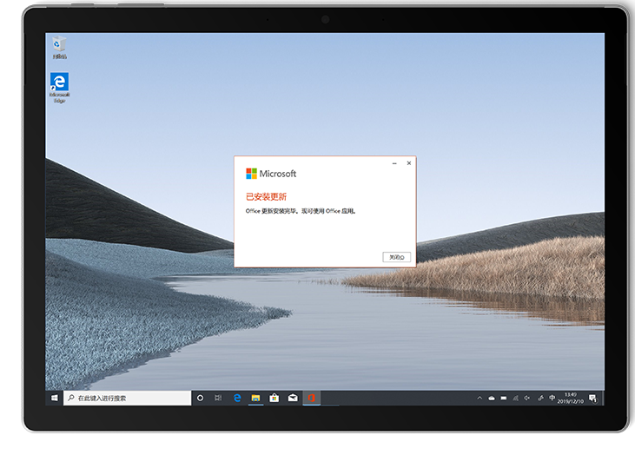Select the Office icon on the taskbar
635x455 pixels.
click(312, 398)
